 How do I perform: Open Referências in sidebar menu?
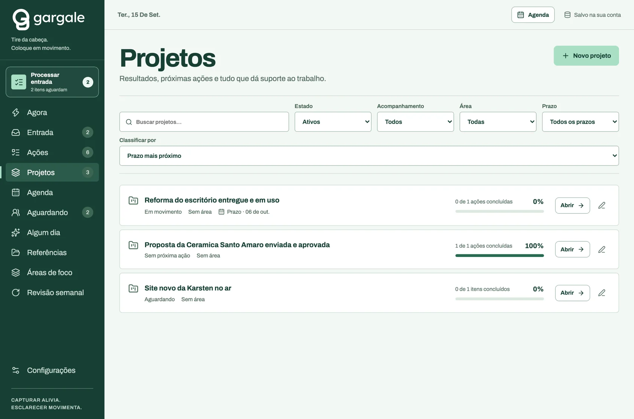click(52, 253)
